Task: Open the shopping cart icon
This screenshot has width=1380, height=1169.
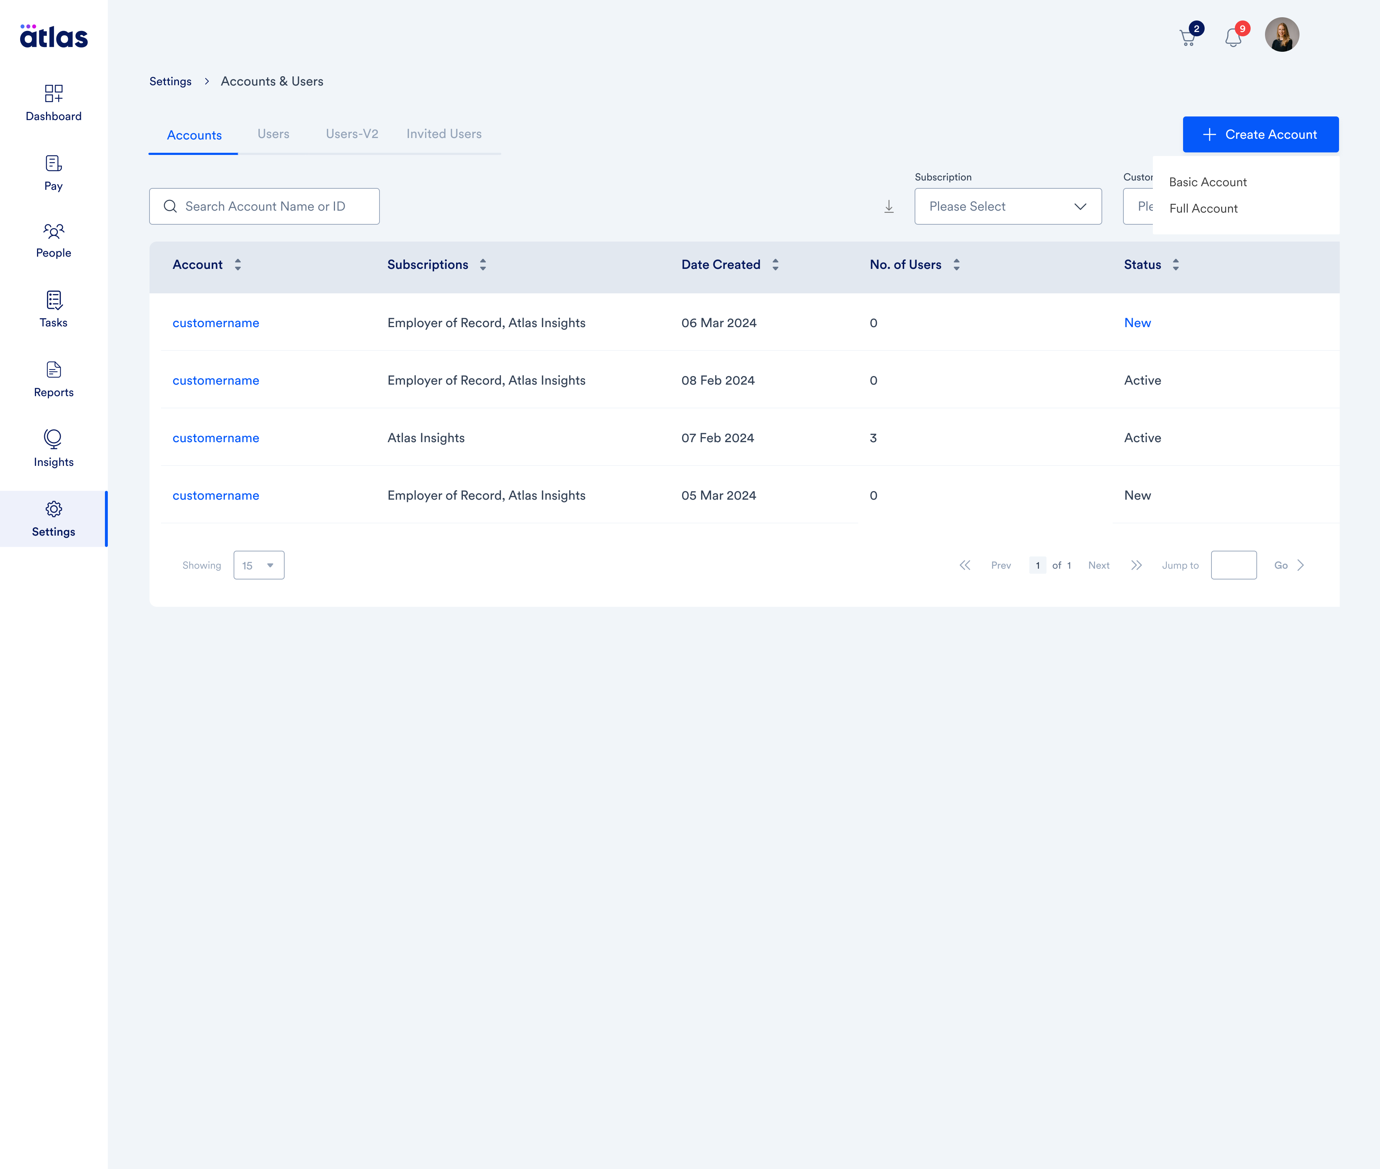Action: point(1188,37)
